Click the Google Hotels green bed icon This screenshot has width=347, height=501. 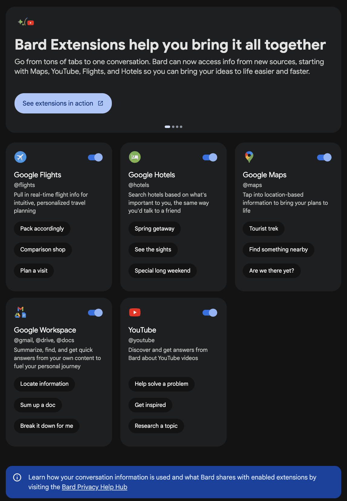click(x=135, y=157)
